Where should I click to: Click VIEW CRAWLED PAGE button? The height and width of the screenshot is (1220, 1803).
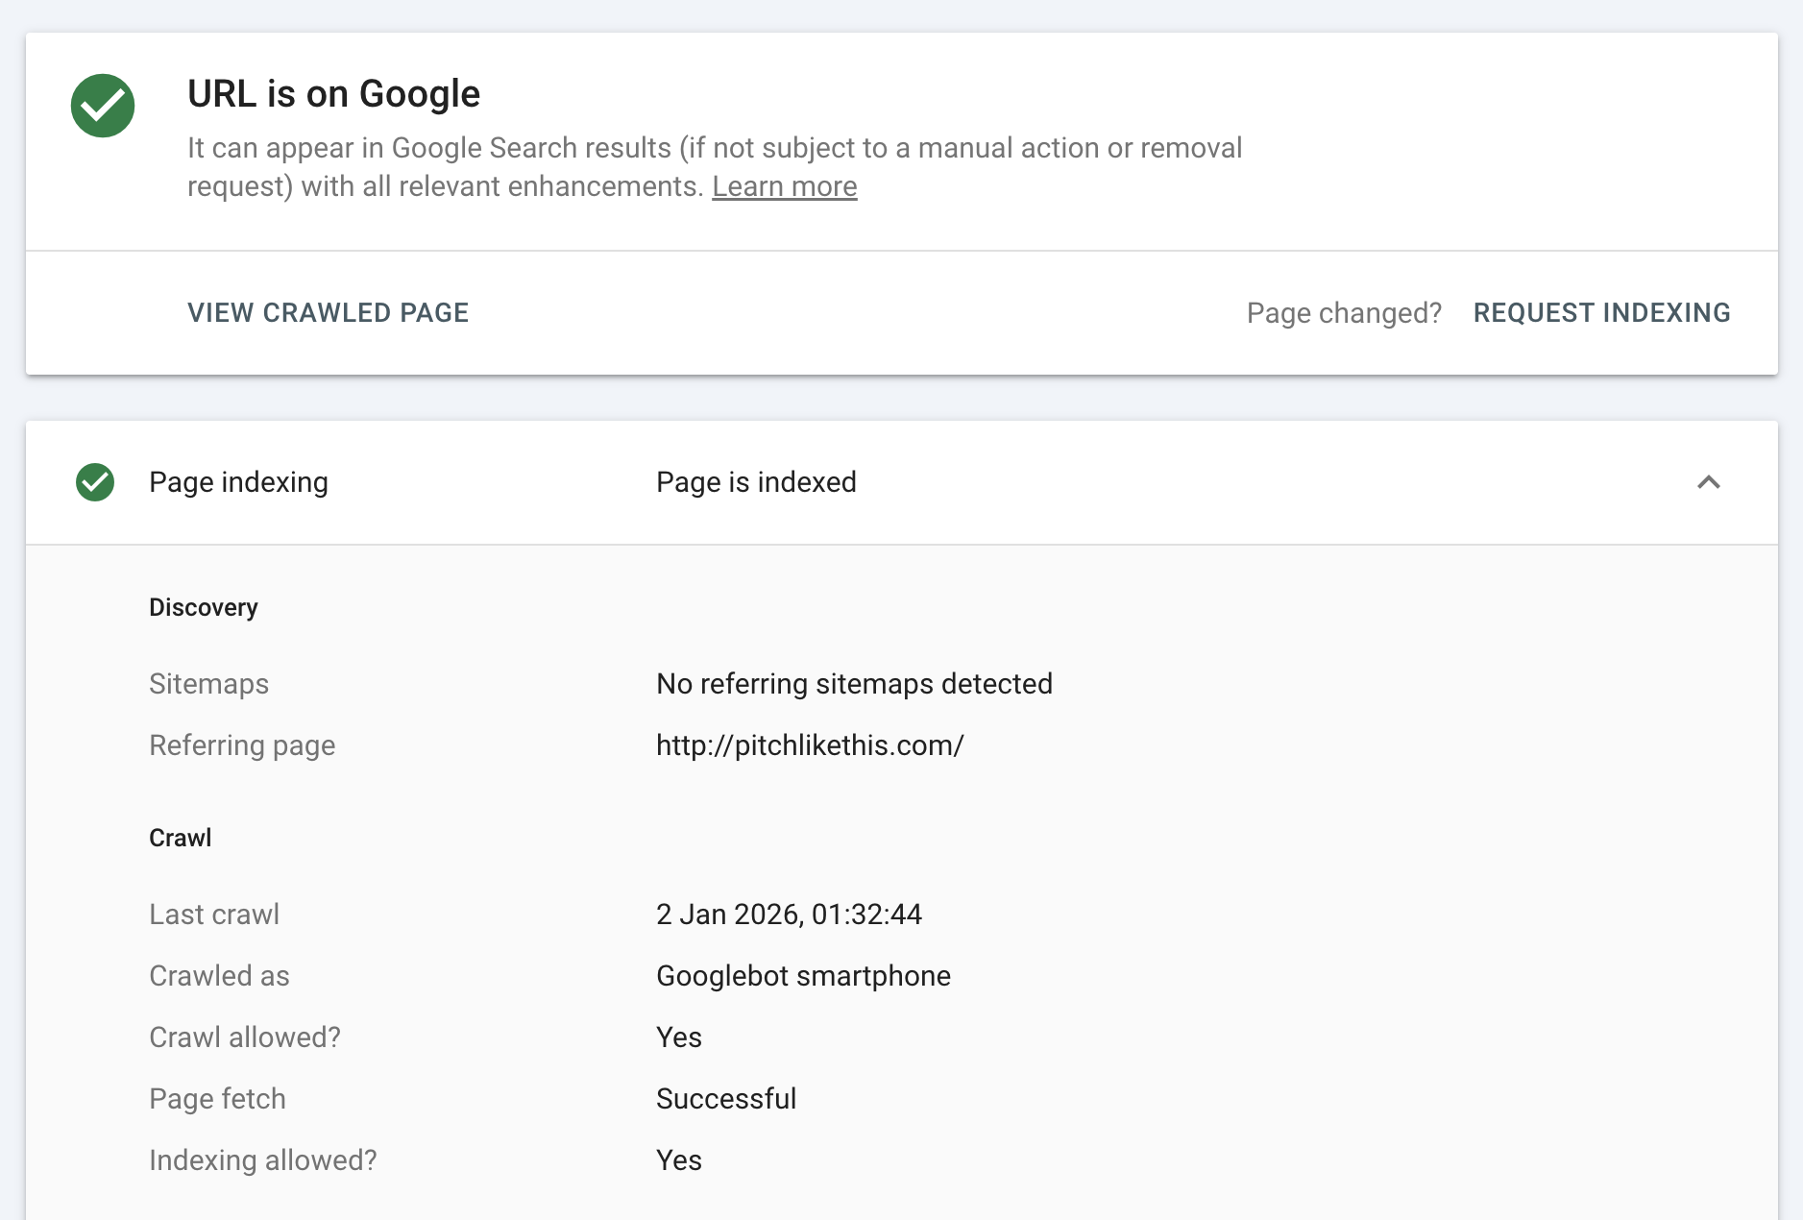(x=328, y=313)
